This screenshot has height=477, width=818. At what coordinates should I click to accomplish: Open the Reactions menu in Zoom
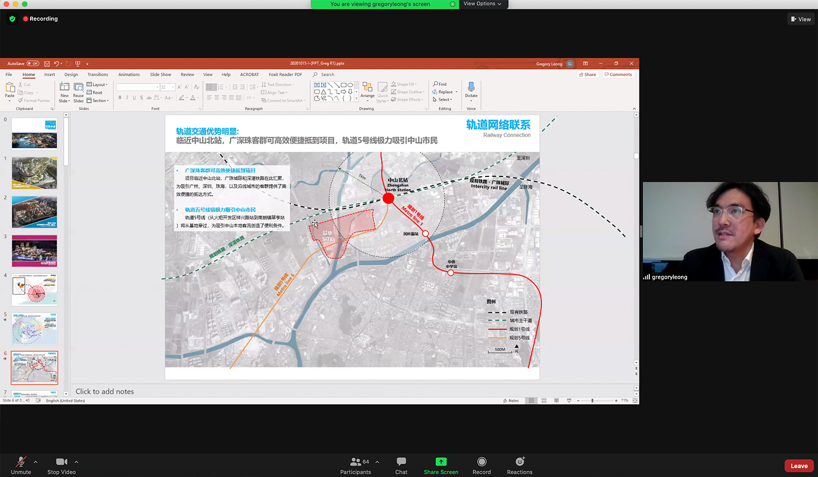(519, 465)
